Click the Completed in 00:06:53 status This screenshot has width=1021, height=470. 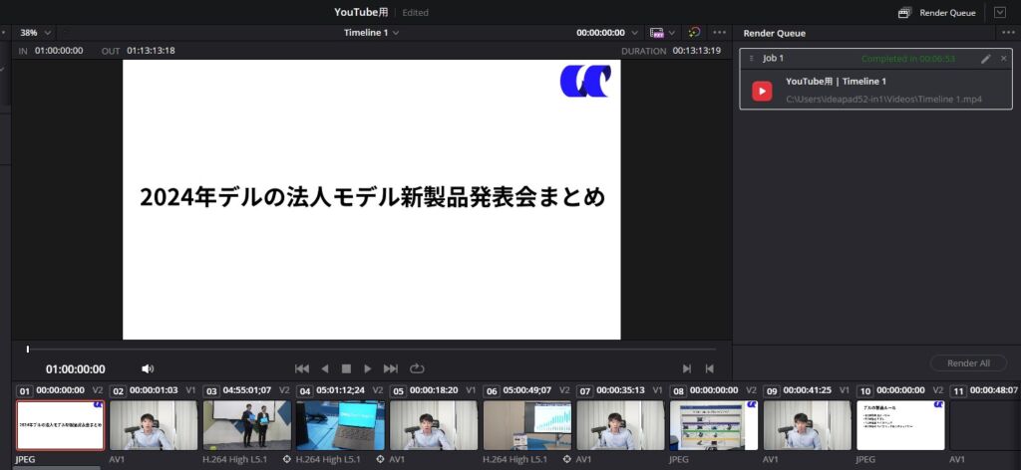tap(907, 59)
